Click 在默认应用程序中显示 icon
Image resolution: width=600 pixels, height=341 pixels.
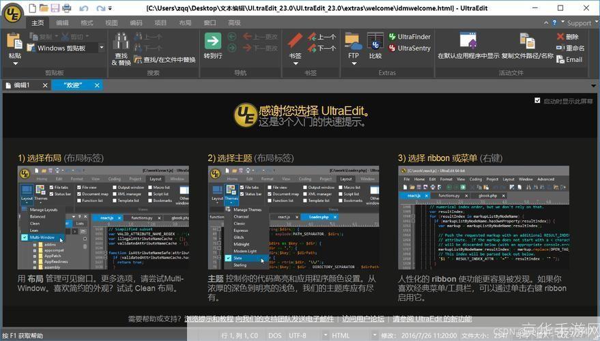468,41
